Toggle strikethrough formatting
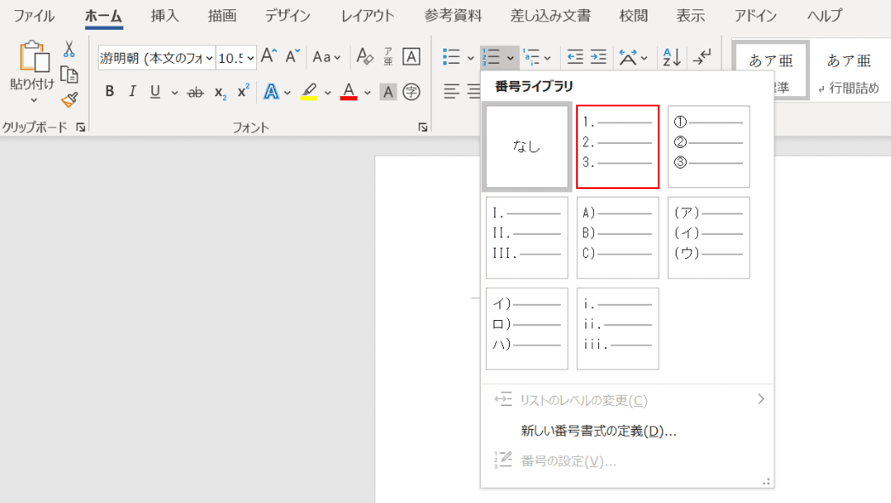Screen dimensions: 891x503 pyautogui.click(x=196, y=92)
